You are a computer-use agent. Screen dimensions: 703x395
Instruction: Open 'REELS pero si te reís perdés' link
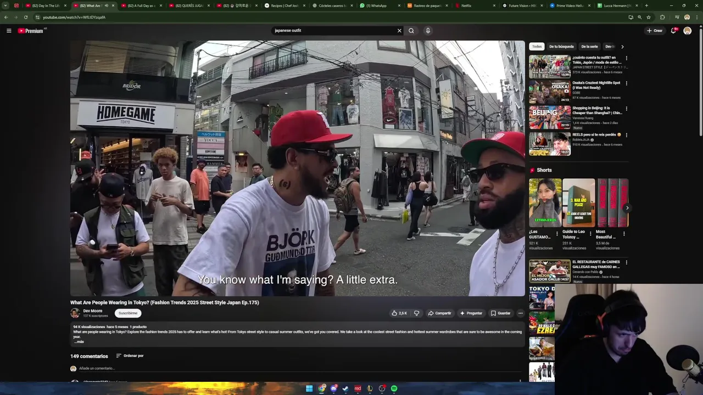[596, 134]
